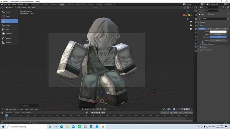Click the Blender logo menu icon
Viewport: 230px width, 129px height.
point(2,4)
